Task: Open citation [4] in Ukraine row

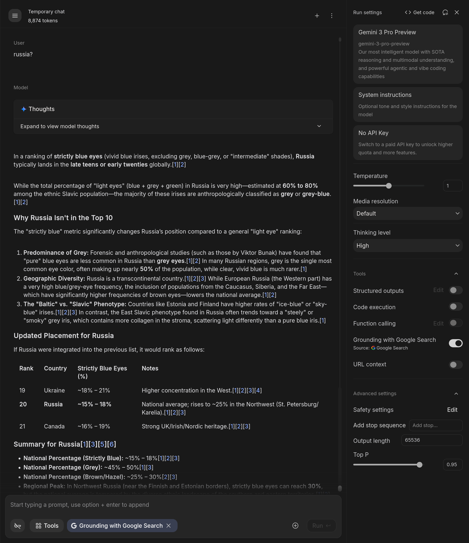Action: click(x=258, y=391)
